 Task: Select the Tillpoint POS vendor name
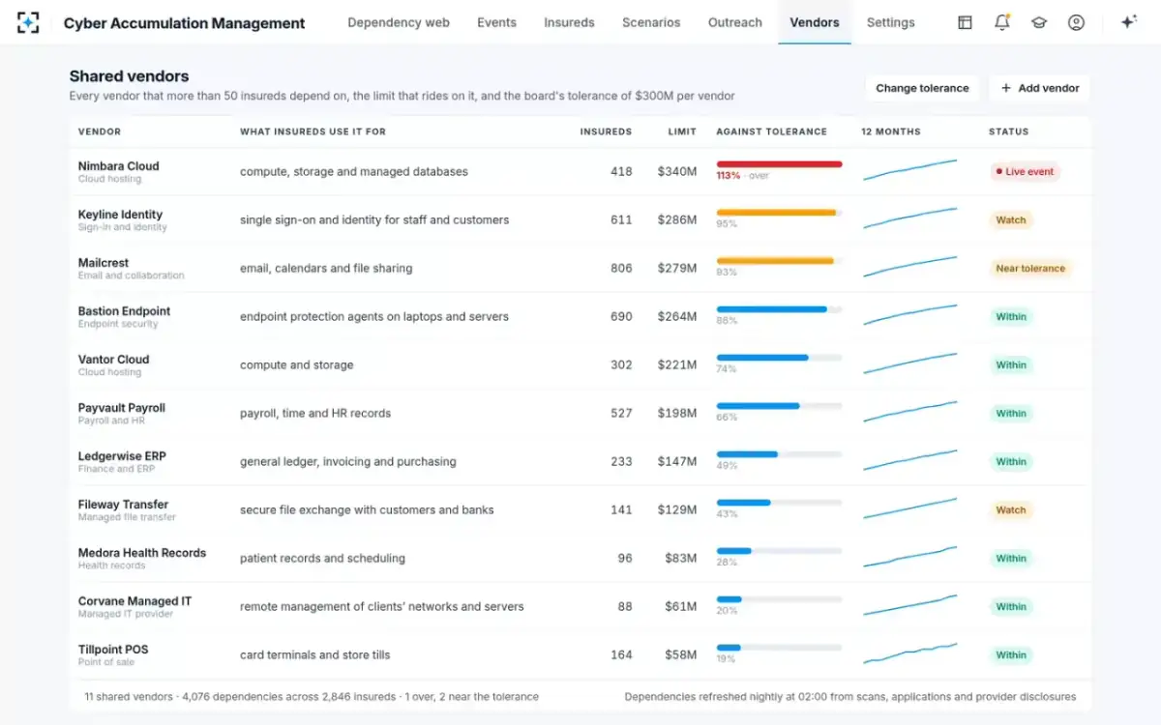113,650
